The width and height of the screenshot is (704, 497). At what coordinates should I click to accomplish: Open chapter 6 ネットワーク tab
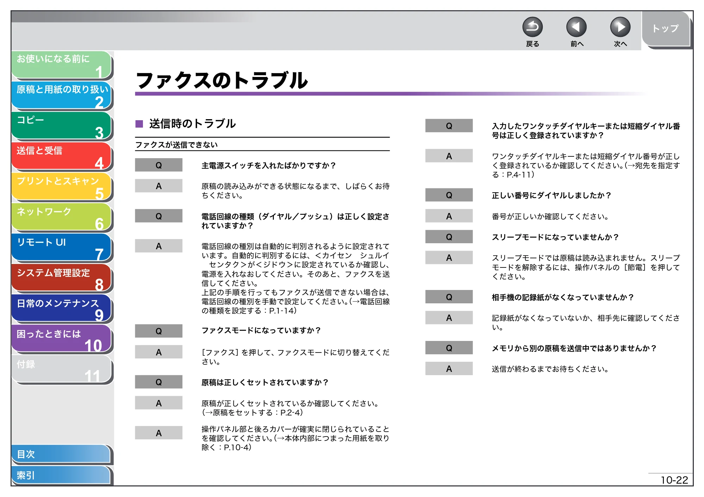pos(62,217)
